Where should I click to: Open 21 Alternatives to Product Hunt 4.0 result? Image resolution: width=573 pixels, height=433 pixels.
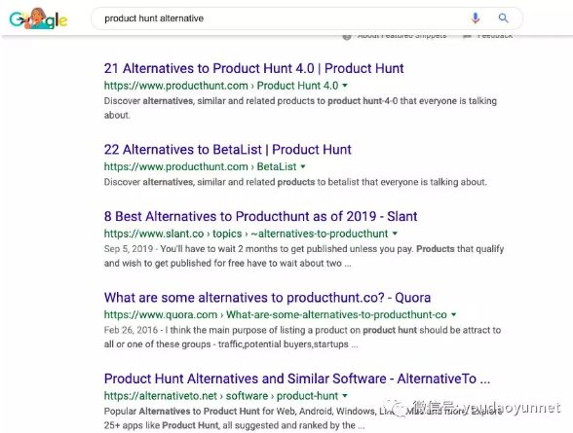pos(254,68)
